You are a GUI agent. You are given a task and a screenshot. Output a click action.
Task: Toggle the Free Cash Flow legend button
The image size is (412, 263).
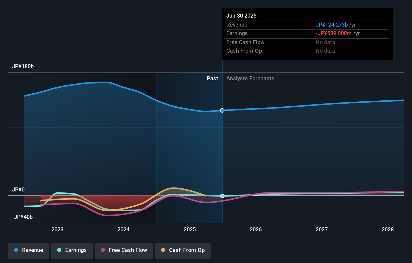(124, 251)
